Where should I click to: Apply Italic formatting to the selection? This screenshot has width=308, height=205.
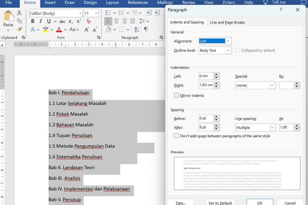point(41,21)
